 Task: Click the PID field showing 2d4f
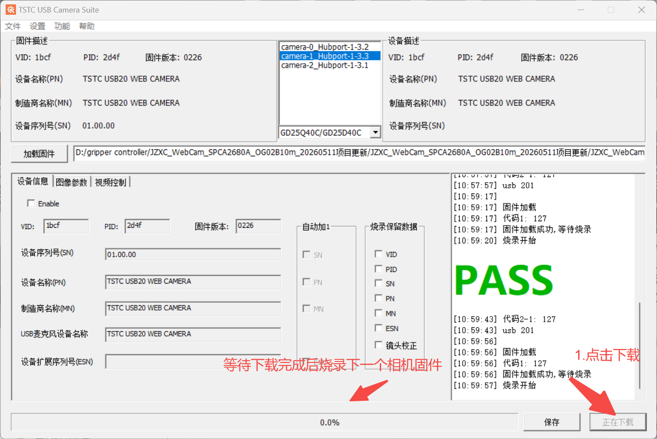coord(147,226)
